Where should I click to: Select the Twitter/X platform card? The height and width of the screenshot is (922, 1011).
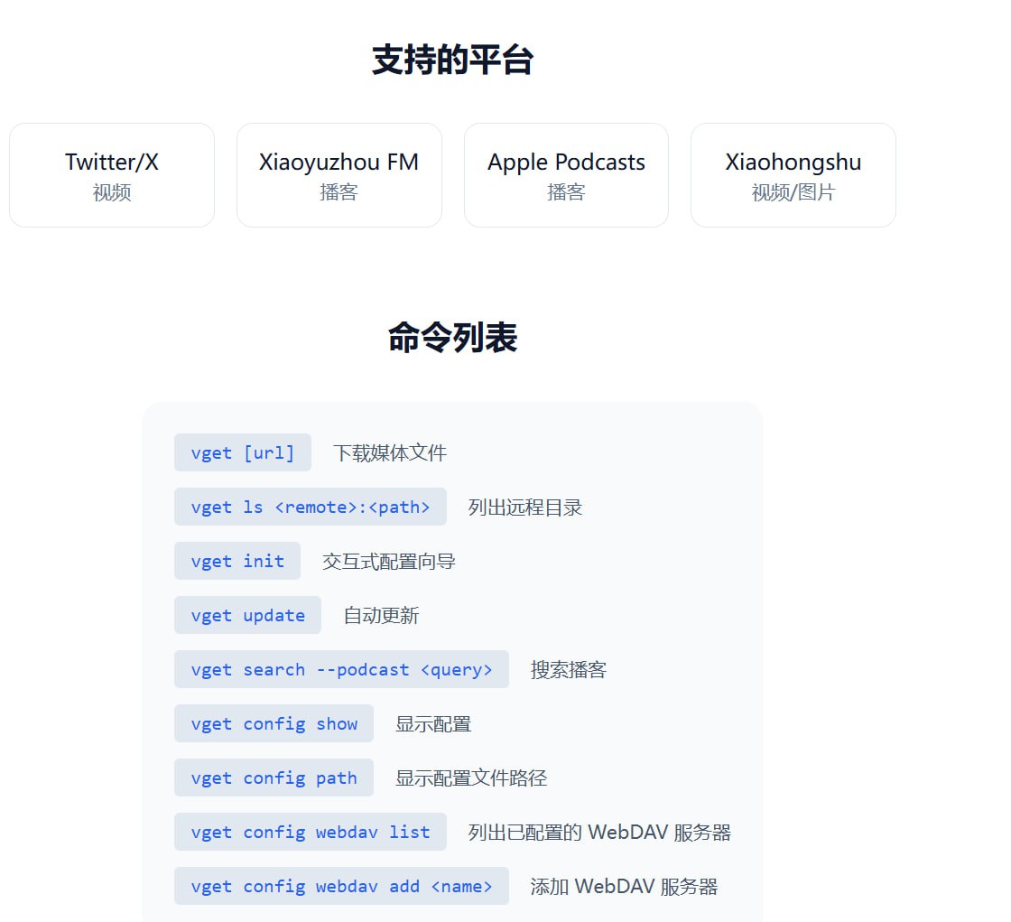(x=112, y=175)
